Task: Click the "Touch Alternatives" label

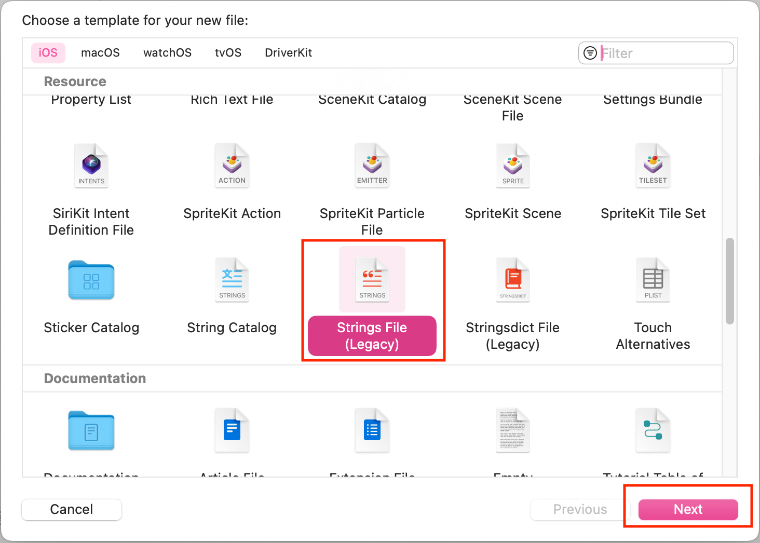Action: coord(653,336)
